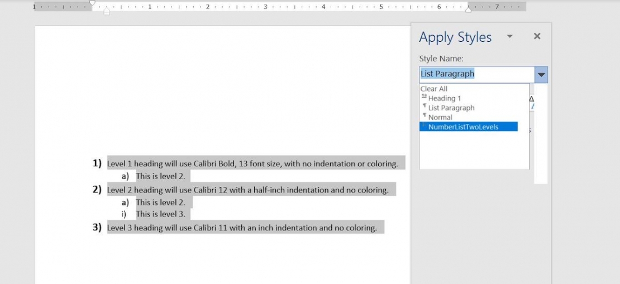
Task: Open the Style Name dropdown arrow
Action: click(x=541, y=75)
